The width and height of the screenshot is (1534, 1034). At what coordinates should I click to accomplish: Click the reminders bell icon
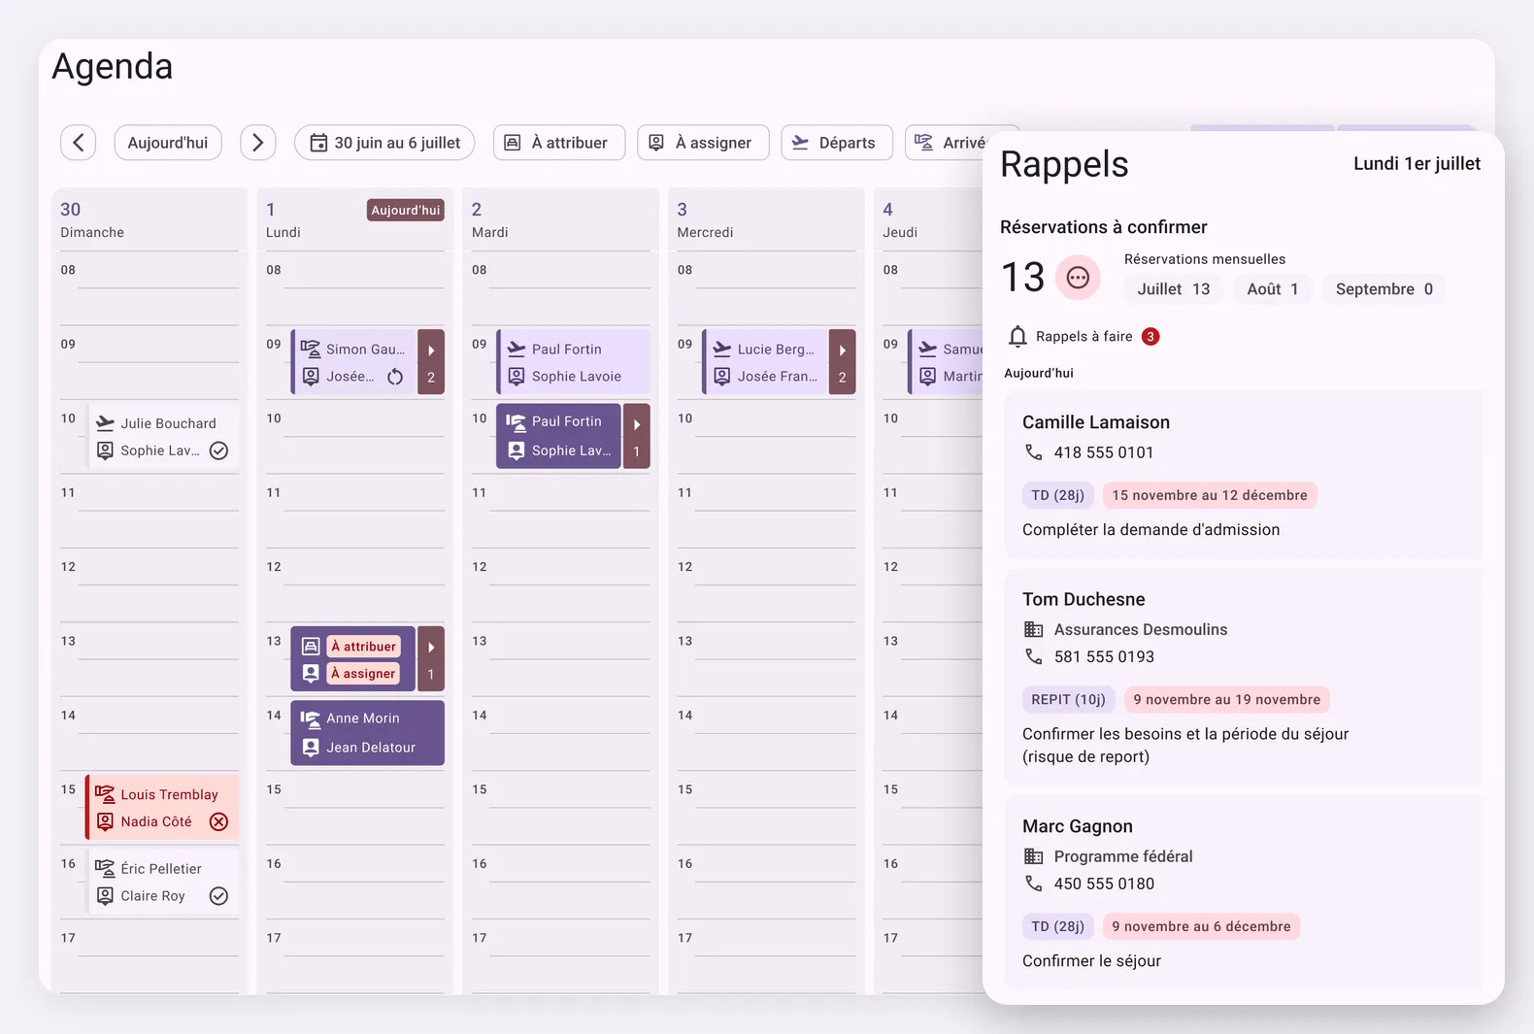tap(1017, 337)
